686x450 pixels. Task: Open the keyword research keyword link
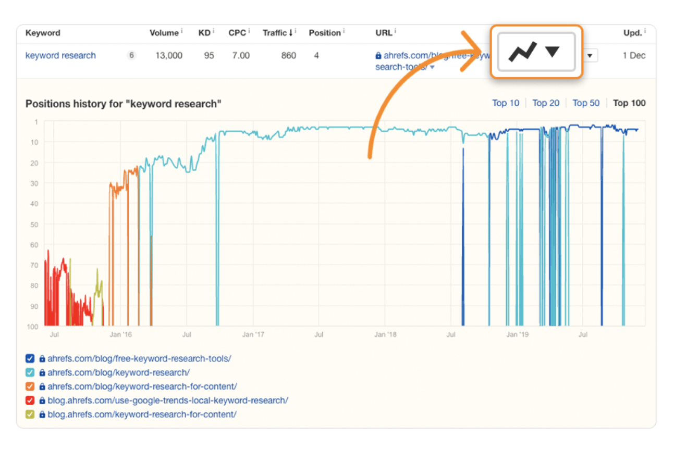coord(60,55)
